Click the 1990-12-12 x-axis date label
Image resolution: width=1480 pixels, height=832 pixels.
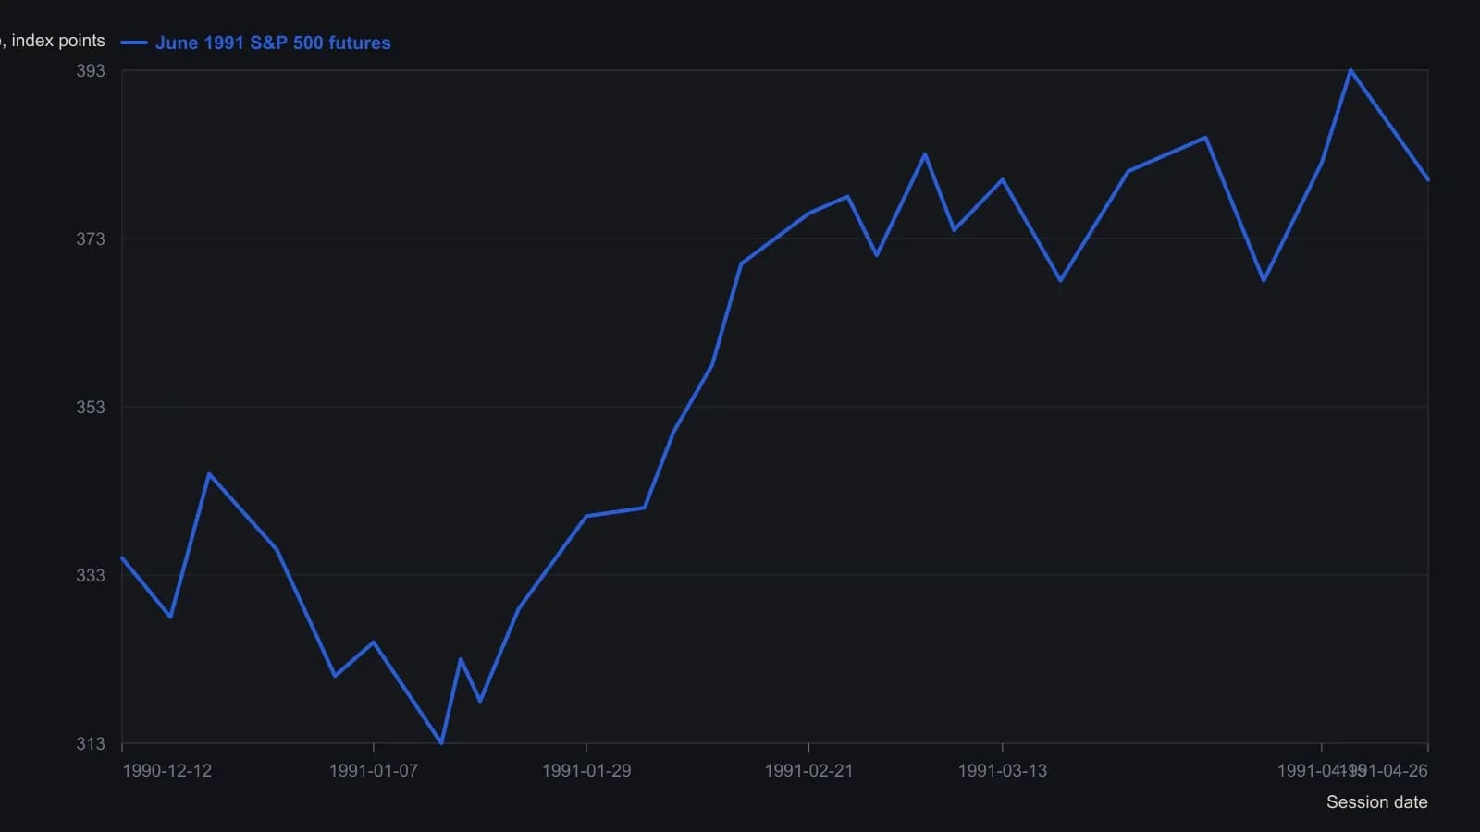(x=166, y=770)
